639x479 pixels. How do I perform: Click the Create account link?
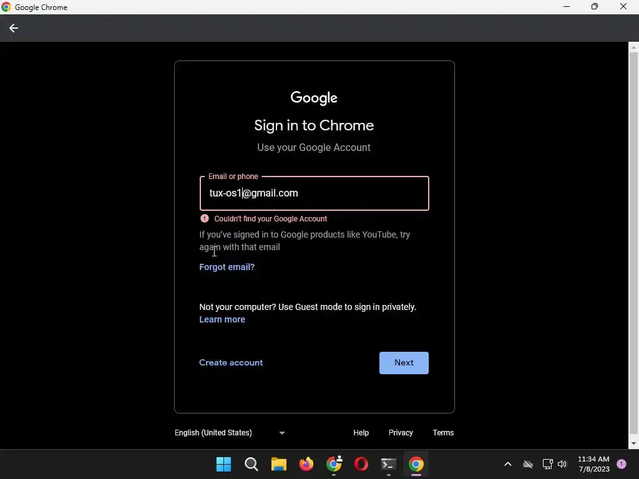(231, 362)
